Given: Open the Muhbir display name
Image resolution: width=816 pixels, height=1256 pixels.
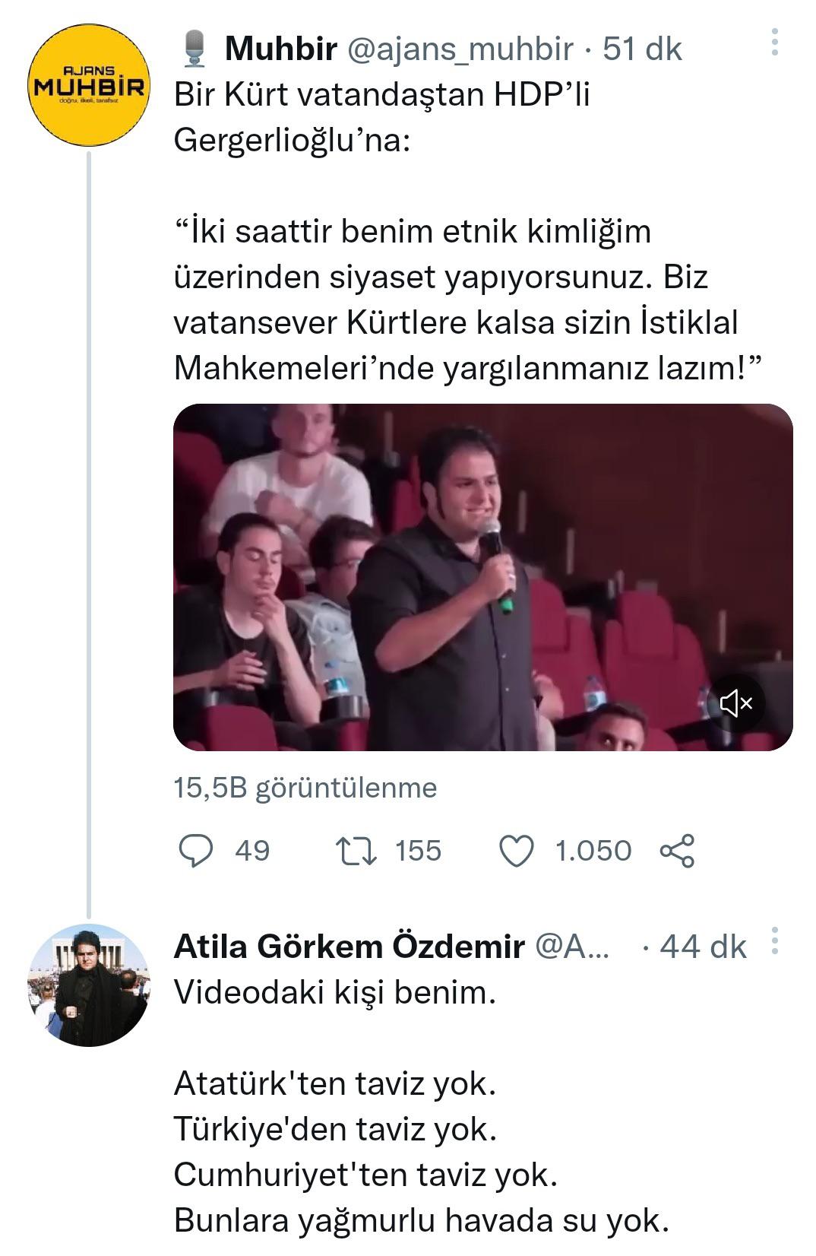Looking at the screenshot, I should pos(280,49).
